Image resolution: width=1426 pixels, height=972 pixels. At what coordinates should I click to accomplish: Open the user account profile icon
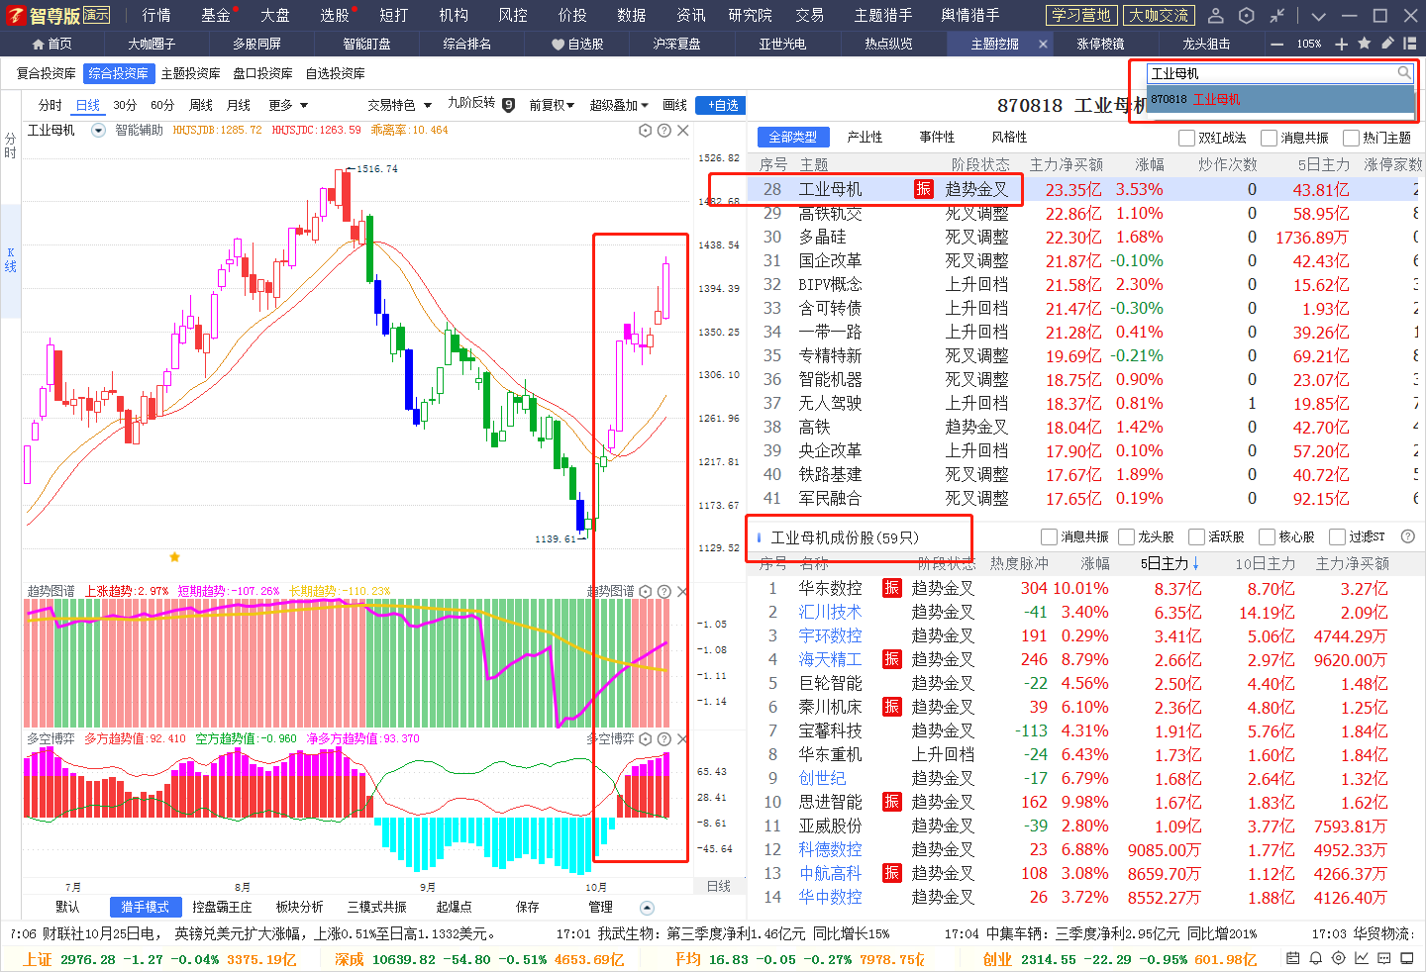1216,16
